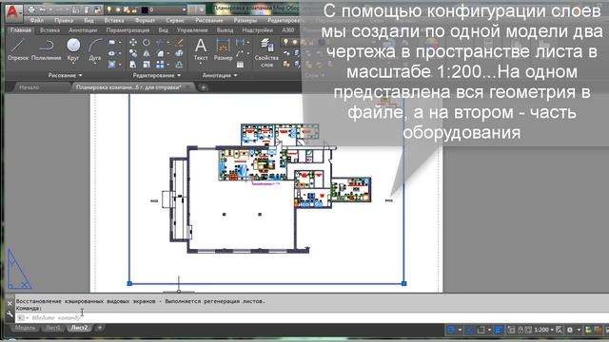
Task: Switch to the Вывод ribbon tab
Action: coord(226,30)
